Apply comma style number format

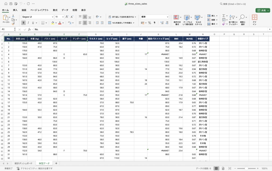pos(154,23)
